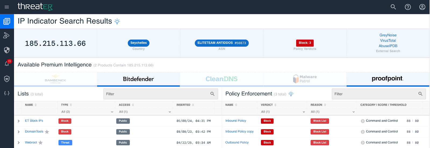
Task: Open VirusTotal external search link
Action: (388, 40)
